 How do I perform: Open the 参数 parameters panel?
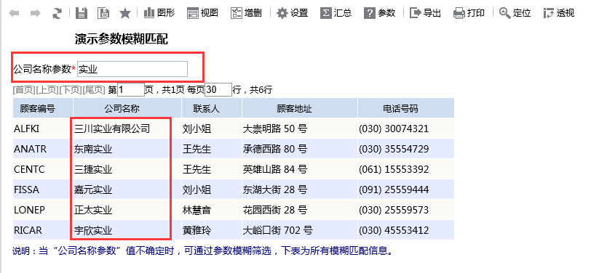point(379,13)
